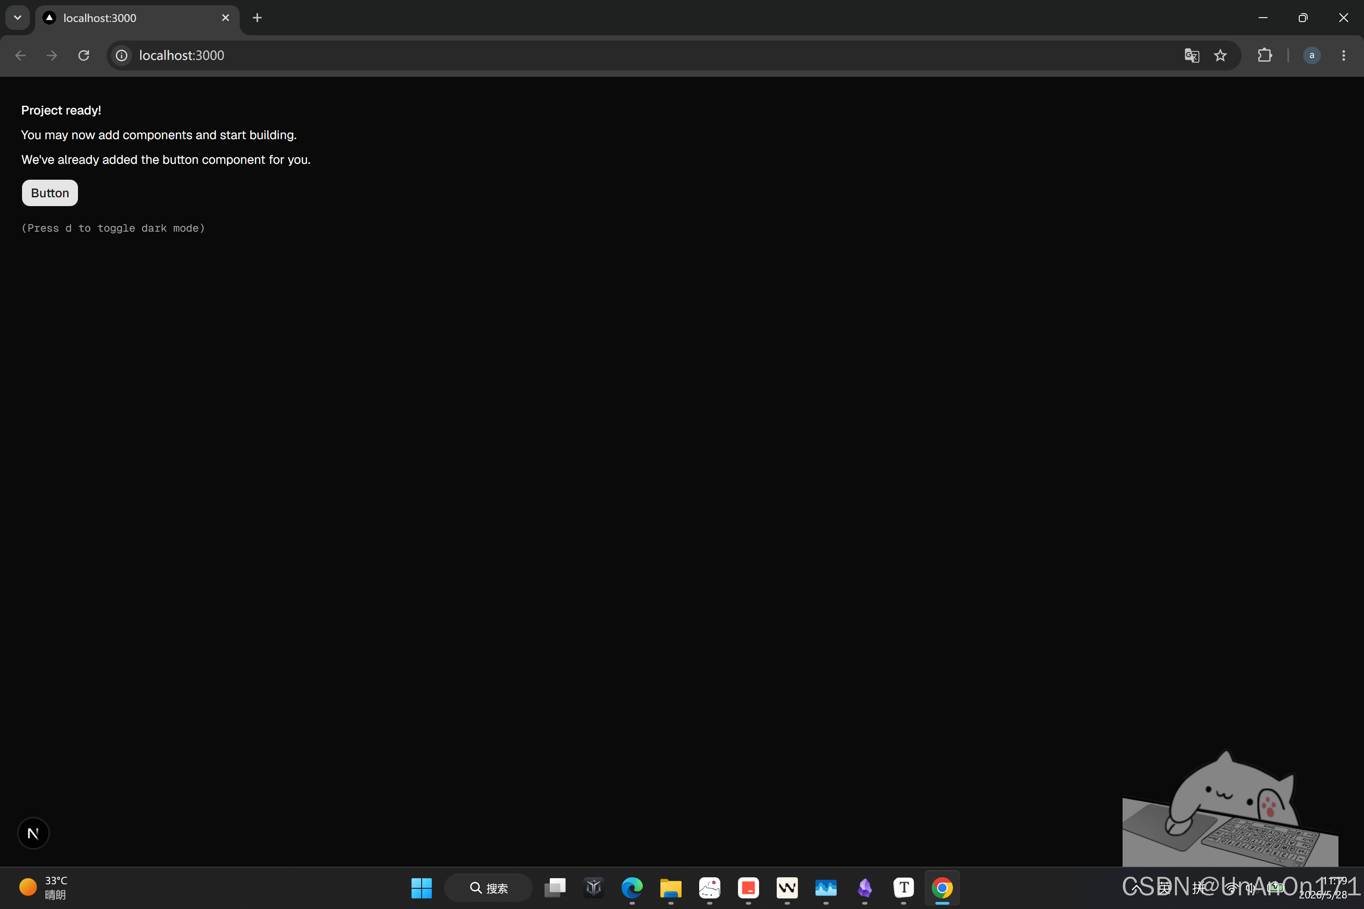Go back to previous page

click(x=20, y=55)
